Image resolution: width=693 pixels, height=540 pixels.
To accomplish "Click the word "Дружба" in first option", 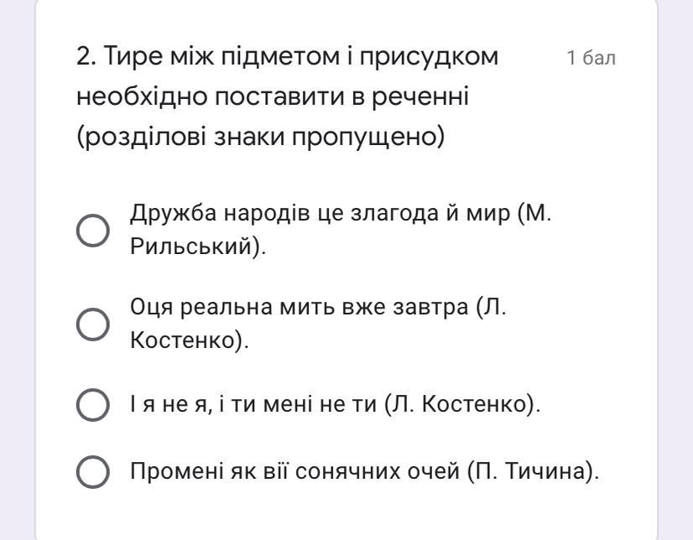I will [x=173, y=214].
